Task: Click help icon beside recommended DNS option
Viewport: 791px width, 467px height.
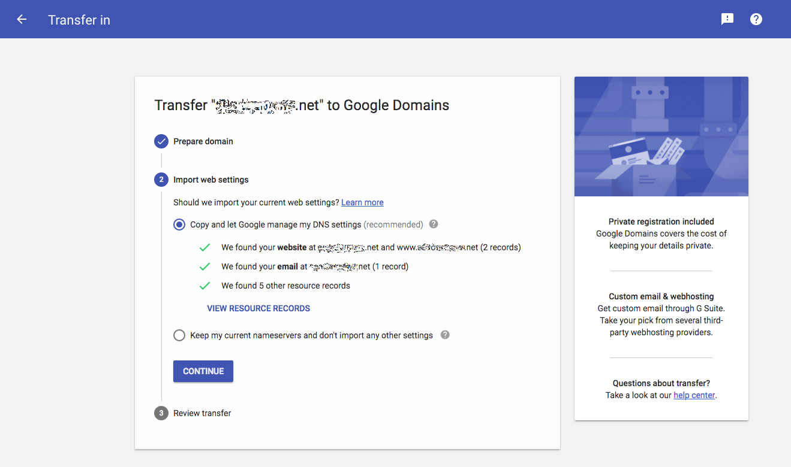Action: pos(434,224)
